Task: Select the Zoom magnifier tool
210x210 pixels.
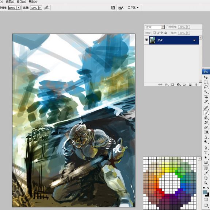Action: click(x=206, y=183)
